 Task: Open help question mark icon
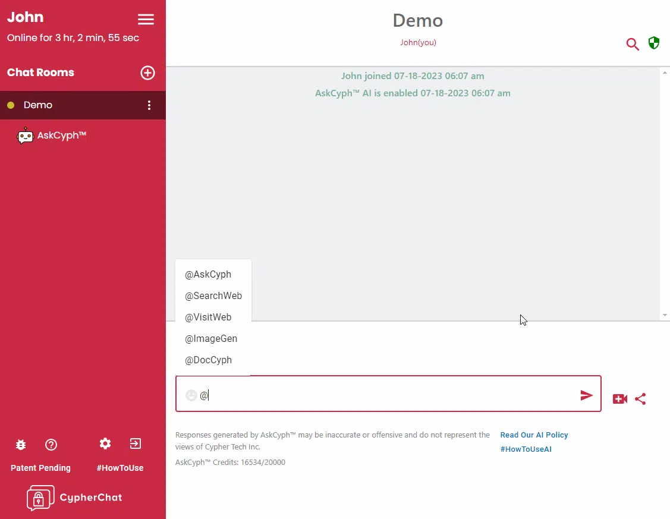click(51, 445)
